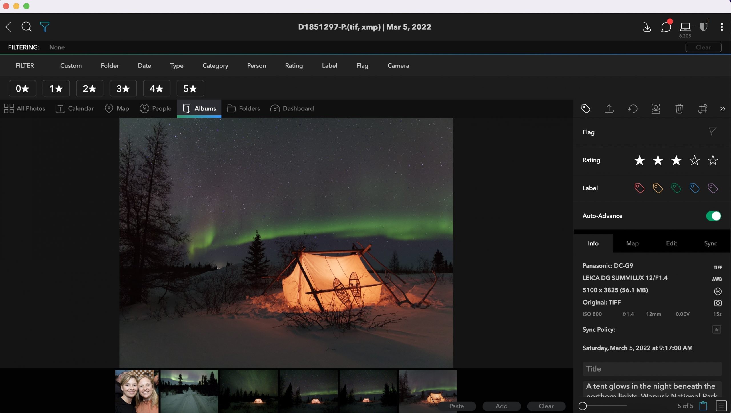This screenshot has height=413, width=731.
Task: Open the Camera filter category
Action: click(398, 66)
